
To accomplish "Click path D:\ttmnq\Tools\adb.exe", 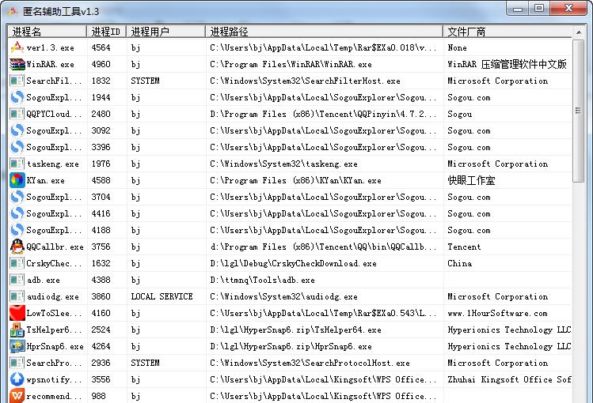I will [x=262, y=280].
